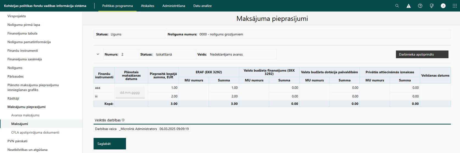
Task: Select Avansa maksājums sidebar item
Action: 25,115
